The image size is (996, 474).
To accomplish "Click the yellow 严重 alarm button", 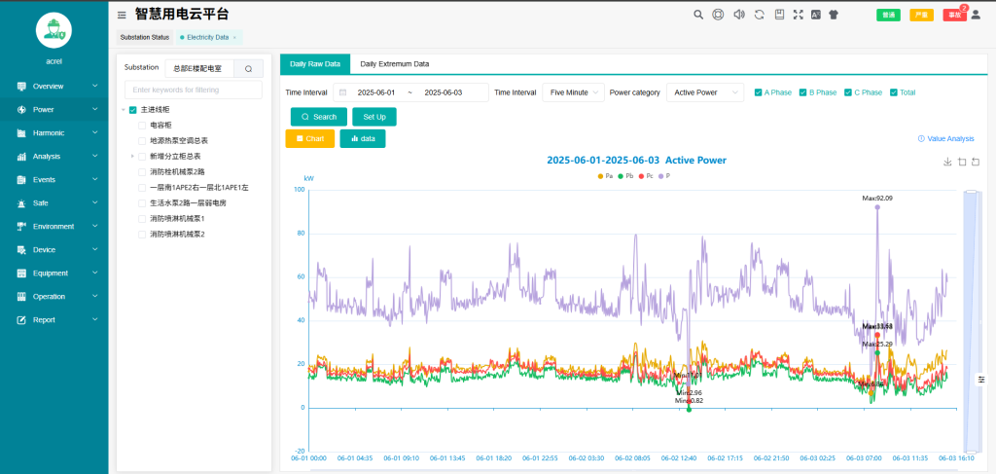I will tap(922, 16).
